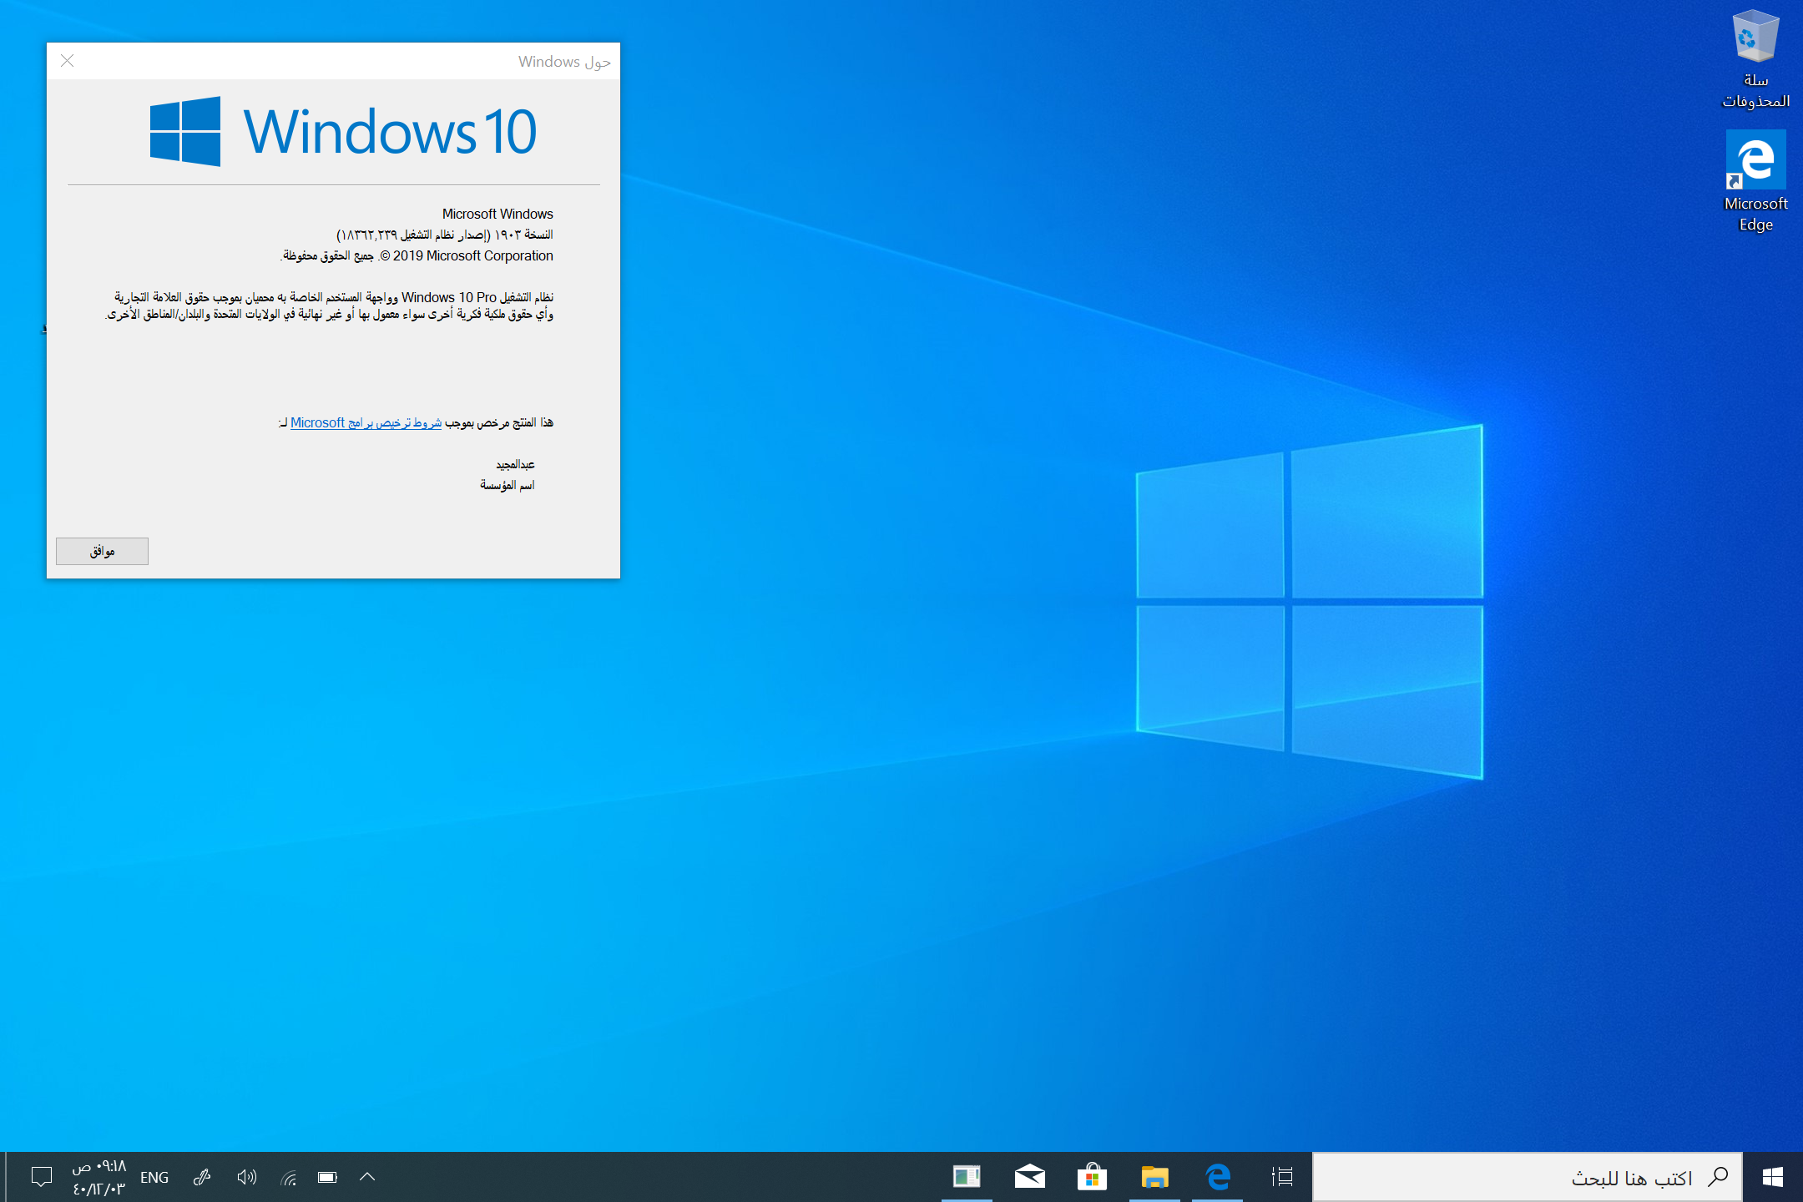Click the 'Windows 10 Pro' trademark paragraph
Image resolution: width=1803 pixels, height=1202 pixels.
(330, 306)
